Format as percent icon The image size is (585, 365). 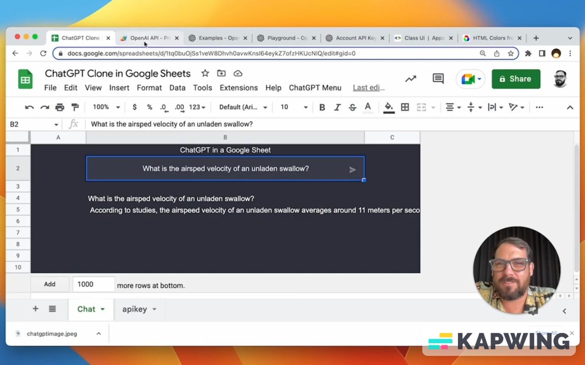pyautogui.click(x=149, y=107)
